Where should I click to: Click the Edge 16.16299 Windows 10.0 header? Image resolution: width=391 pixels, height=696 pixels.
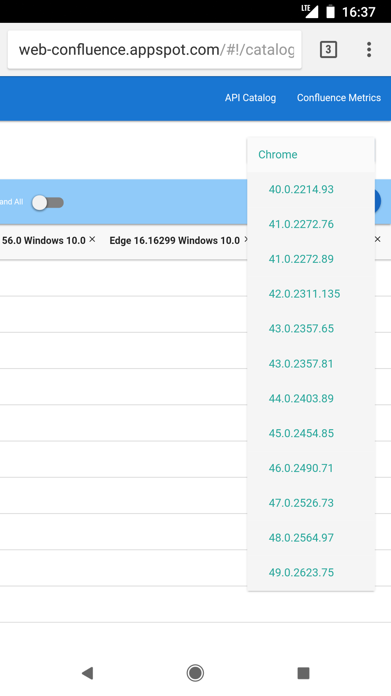[x=175, y=240]
